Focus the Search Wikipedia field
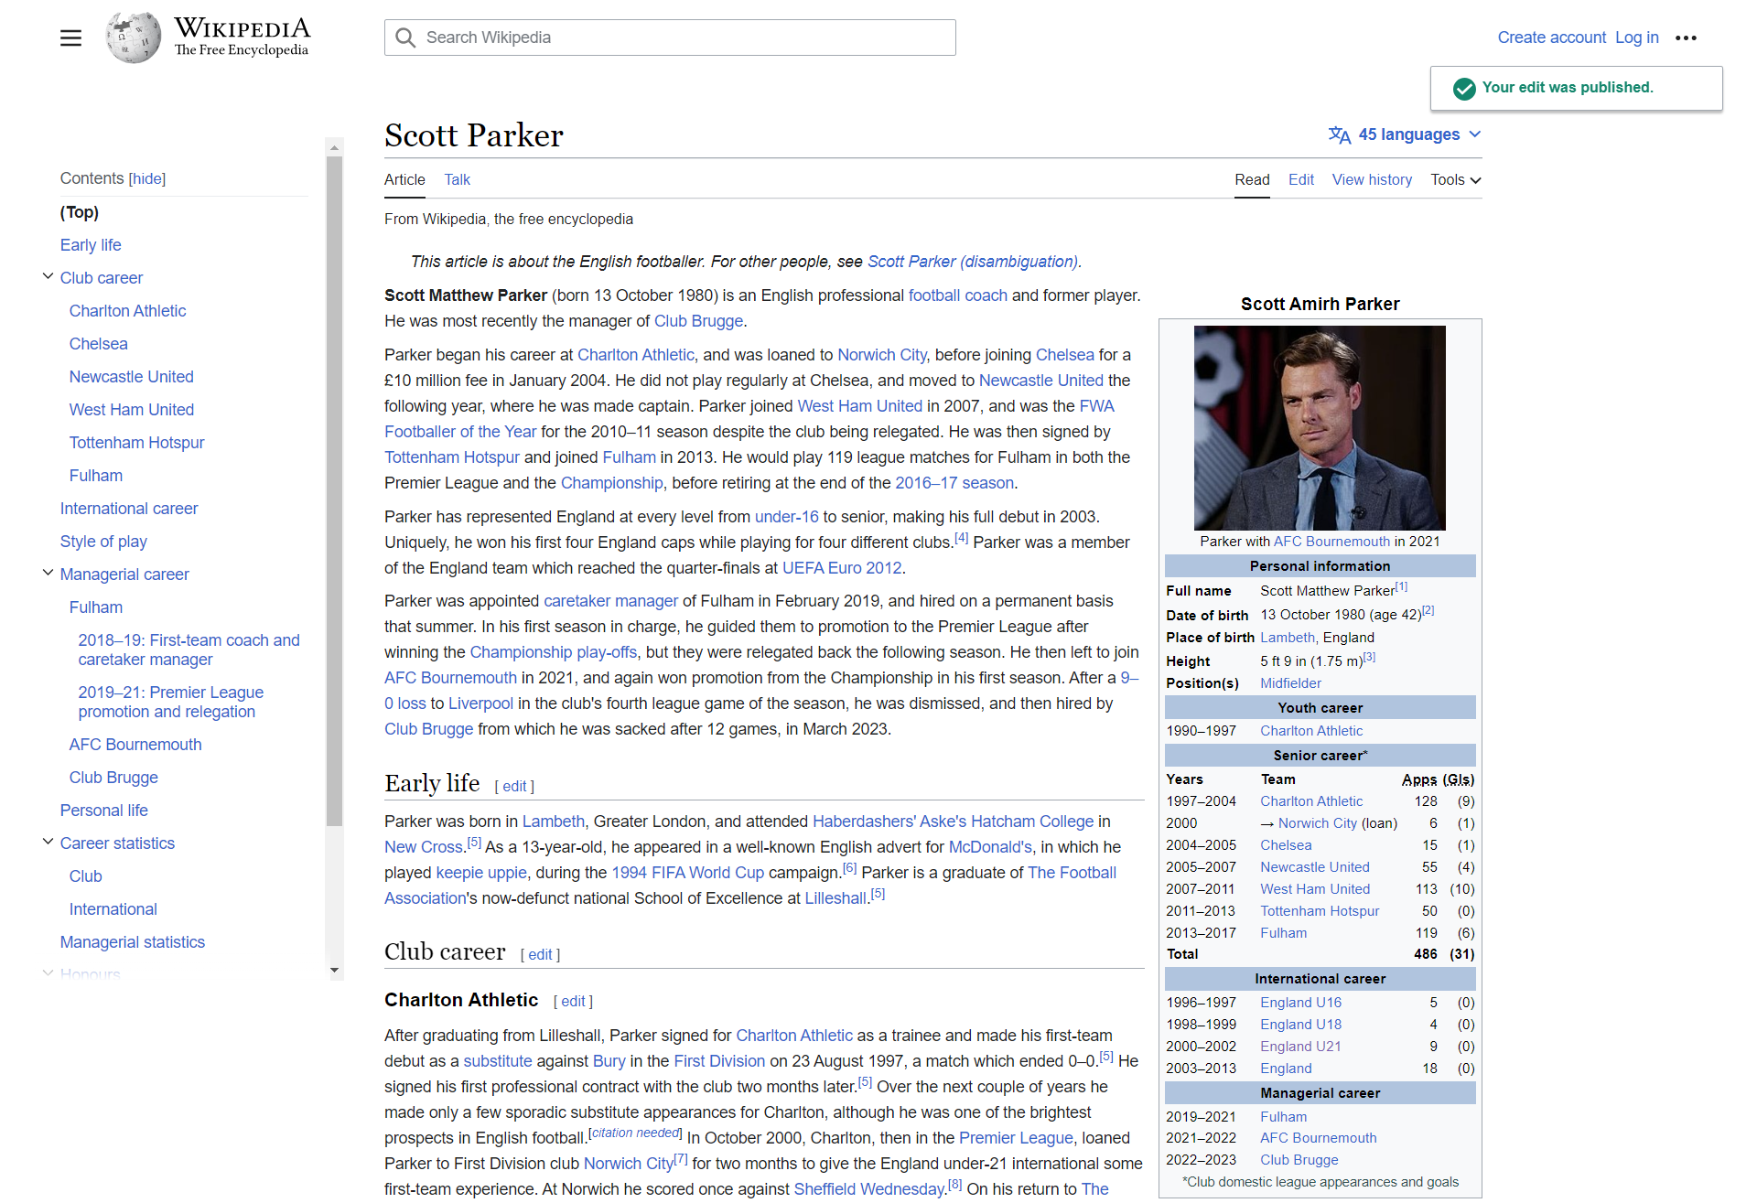 click(670, 38)
